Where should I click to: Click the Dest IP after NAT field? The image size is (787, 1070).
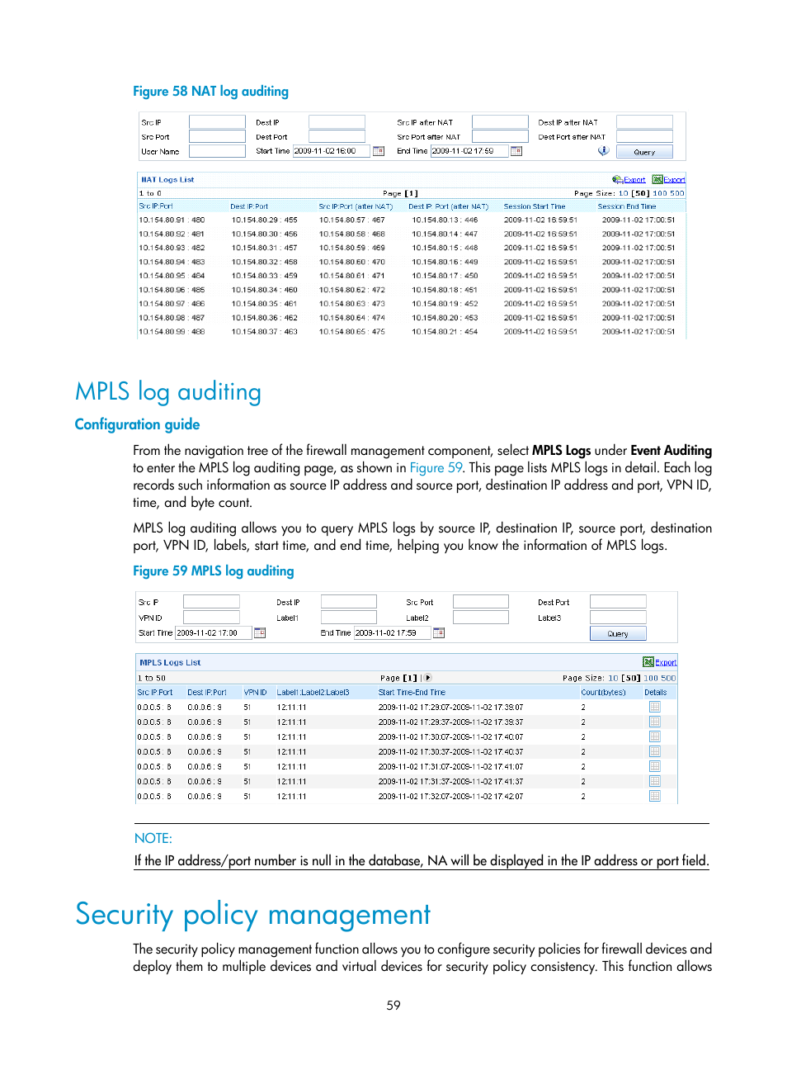[644, 122]
